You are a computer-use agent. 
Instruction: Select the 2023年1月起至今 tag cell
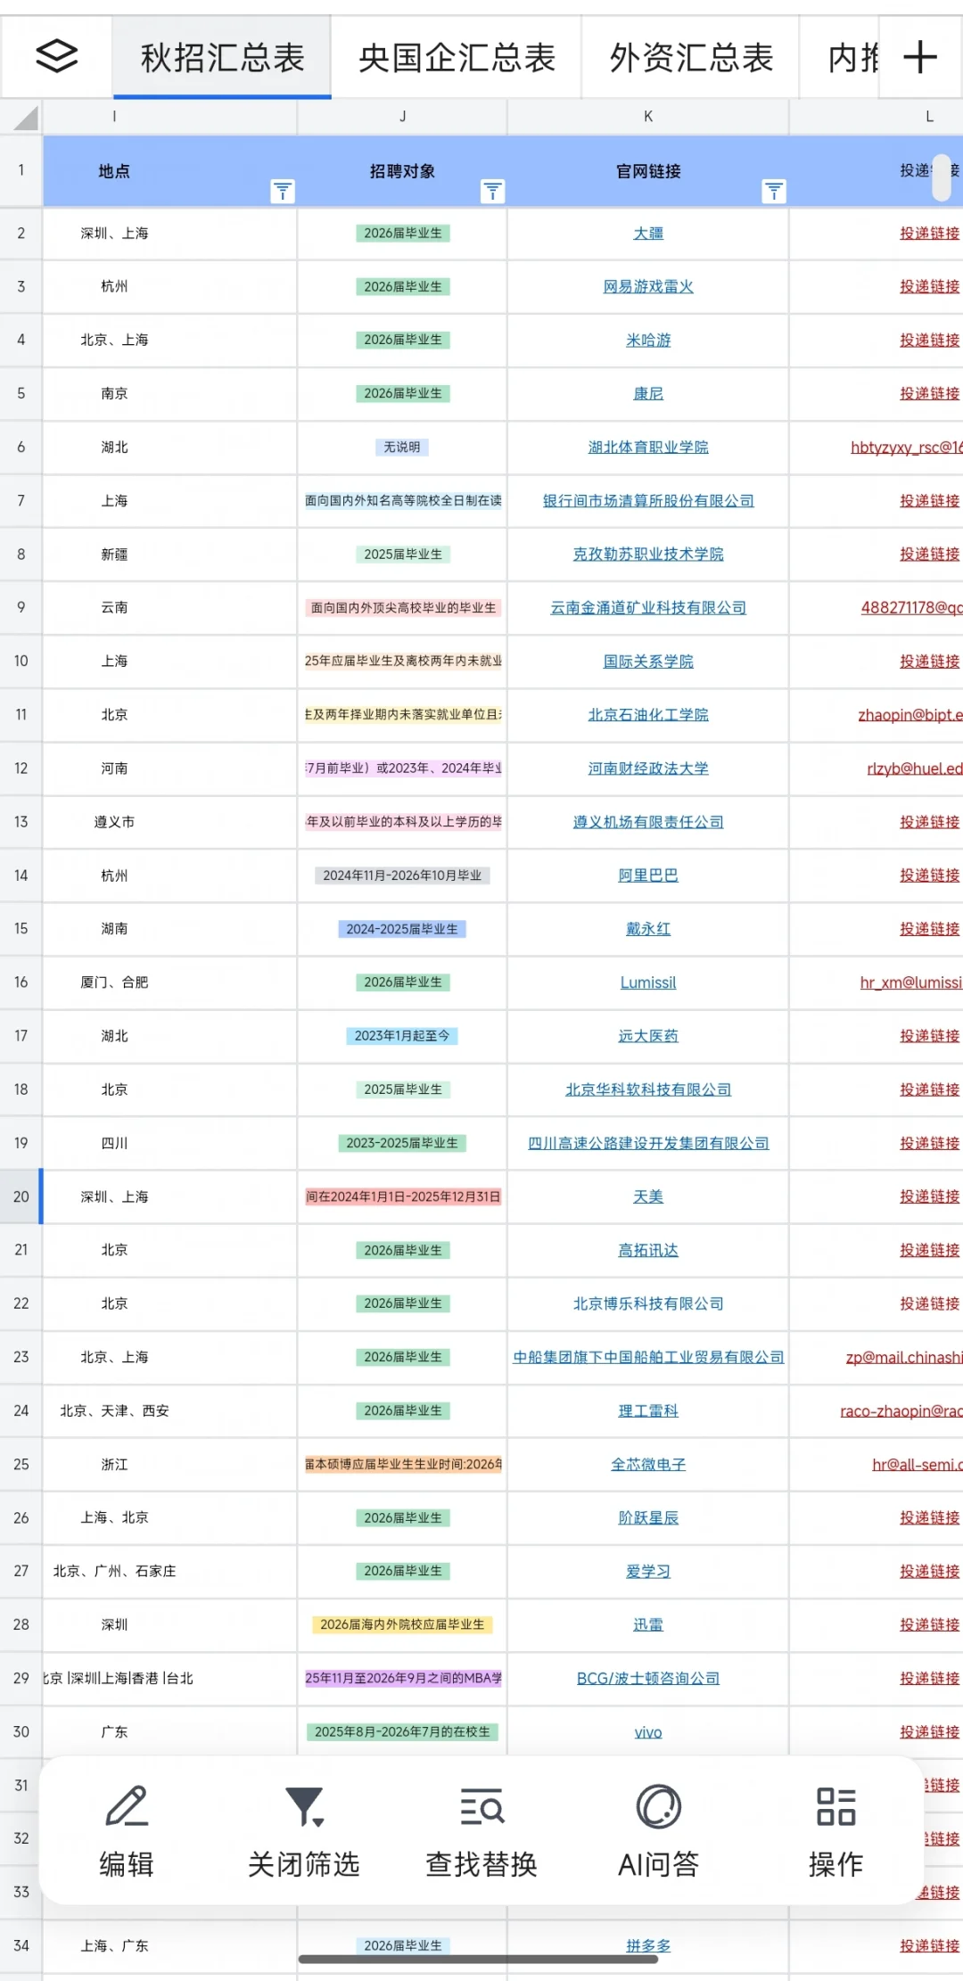[x=402, y=1036]
